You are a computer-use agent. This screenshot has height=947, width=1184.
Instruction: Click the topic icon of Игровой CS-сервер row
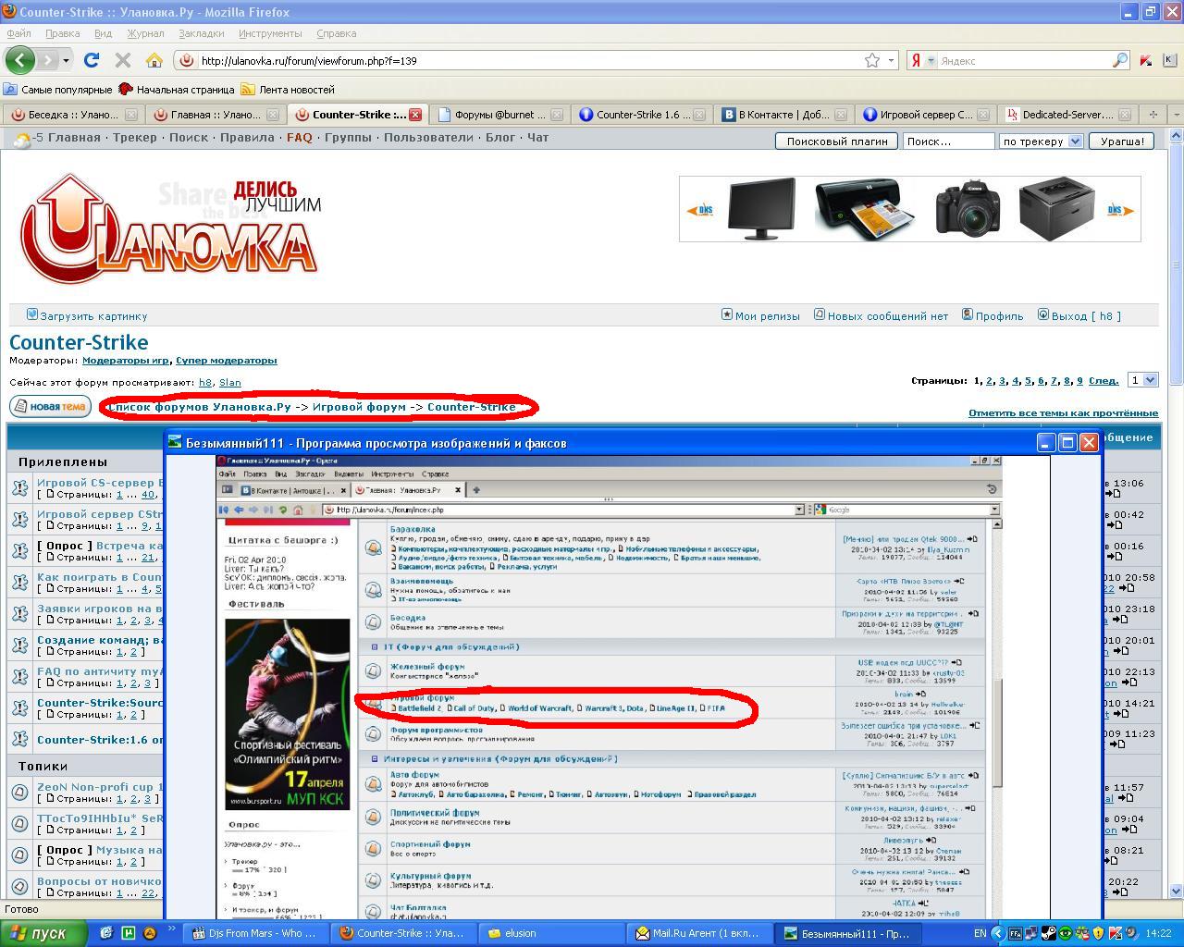tap(19, 488)
